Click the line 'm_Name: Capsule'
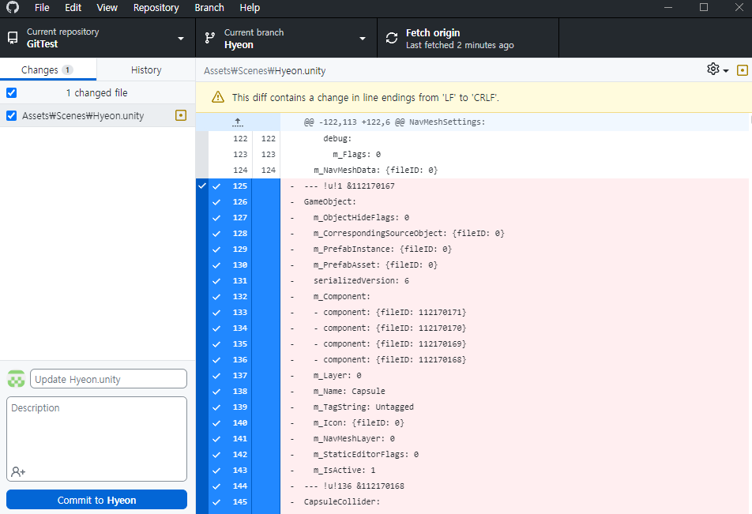The width and height of the screenshot is (752, 514). (349, 392)
